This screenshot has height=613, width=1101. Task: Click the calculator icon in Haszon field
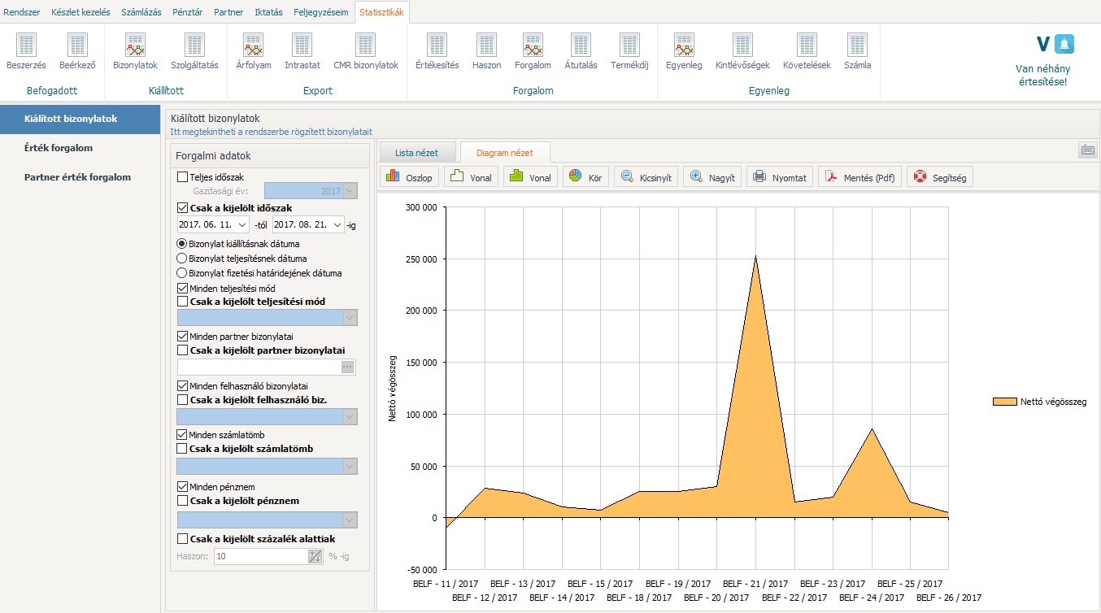(x=316, y=557)
